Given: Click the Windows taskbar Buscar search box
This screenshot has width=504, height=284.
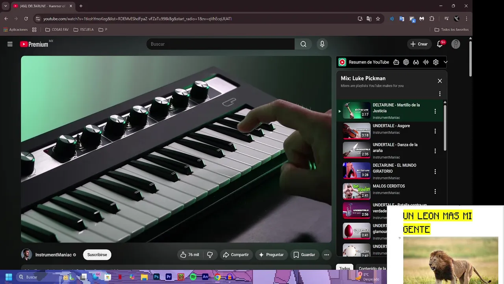Looking at the screenshot, I should point(39,277).
